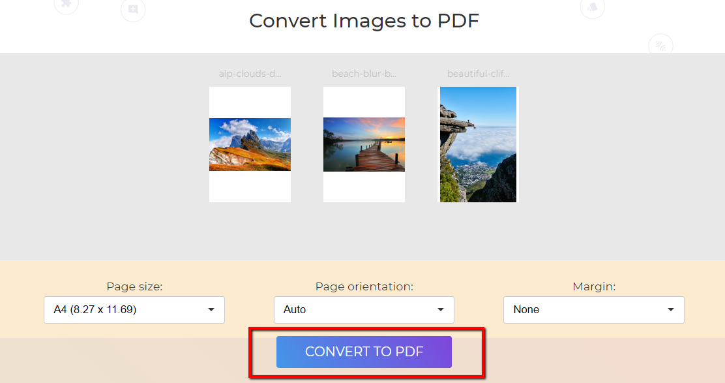Click the faint signal waves icon
Viewport: 725px width, 383px height.
tap(660, 45)
